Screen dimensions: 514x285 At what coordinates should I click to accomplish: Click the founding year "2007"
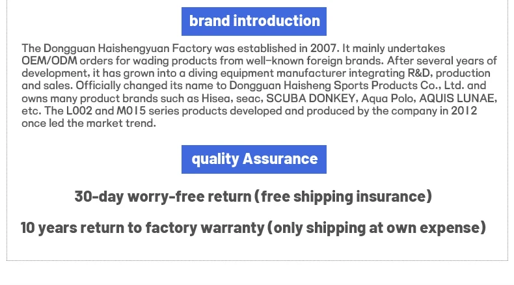(325, 49)
